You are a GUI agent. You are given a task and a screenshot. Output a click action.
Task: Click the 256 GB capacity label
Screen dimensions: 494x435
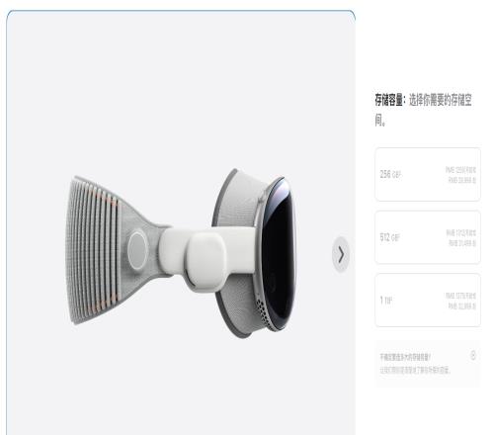click(390, 174)
